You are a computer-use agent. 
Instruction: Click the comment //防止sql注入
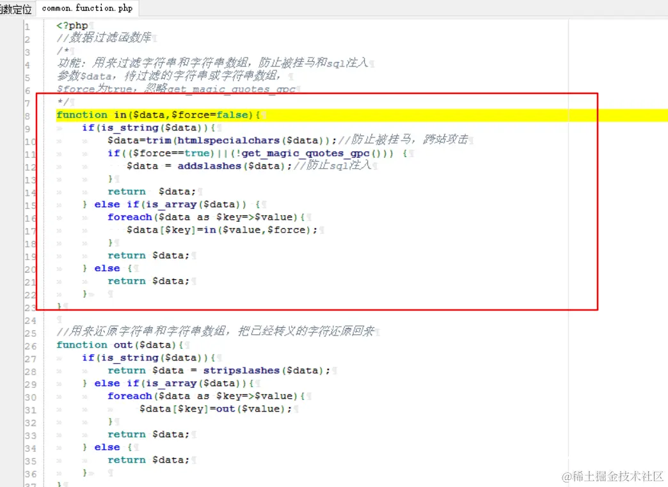point(332,165)
